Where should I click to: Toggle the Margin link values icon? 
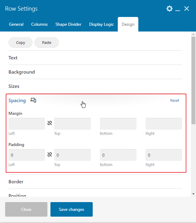[x=50, y=123]
